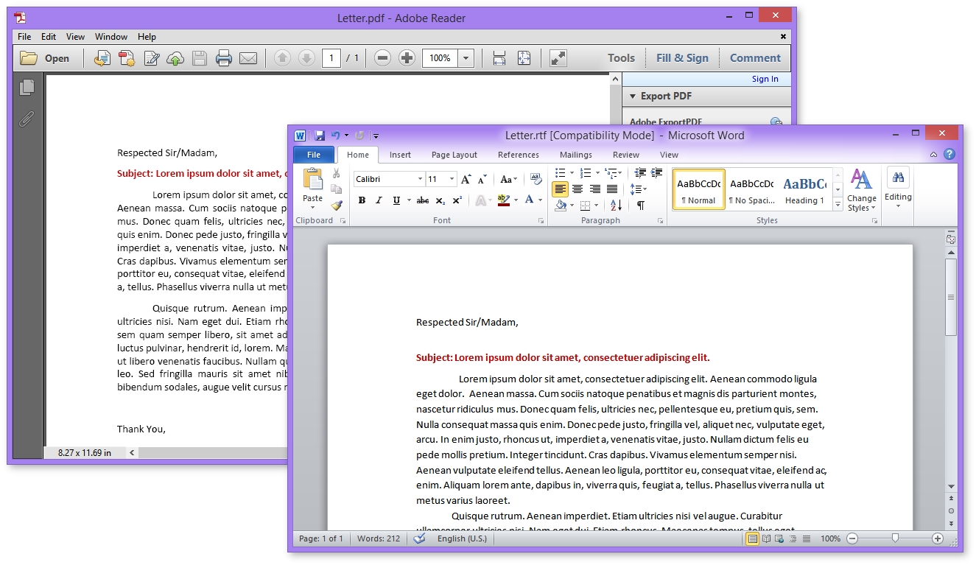Click the page number field in Adobe Reader
The width and height of the screenshot is (976, 565).
(331, 58)
